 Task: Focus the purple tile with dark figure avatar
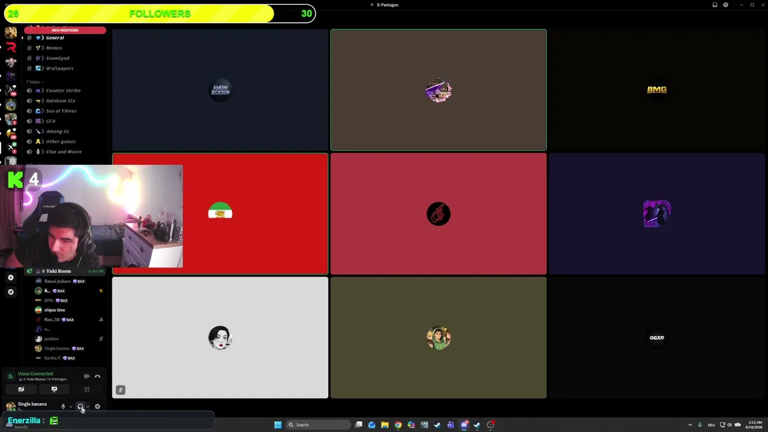point(657,214)
